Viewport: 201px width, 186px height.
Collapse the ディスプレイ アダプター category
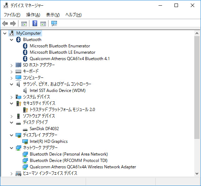pyautogui.click(x=12, y=135)
